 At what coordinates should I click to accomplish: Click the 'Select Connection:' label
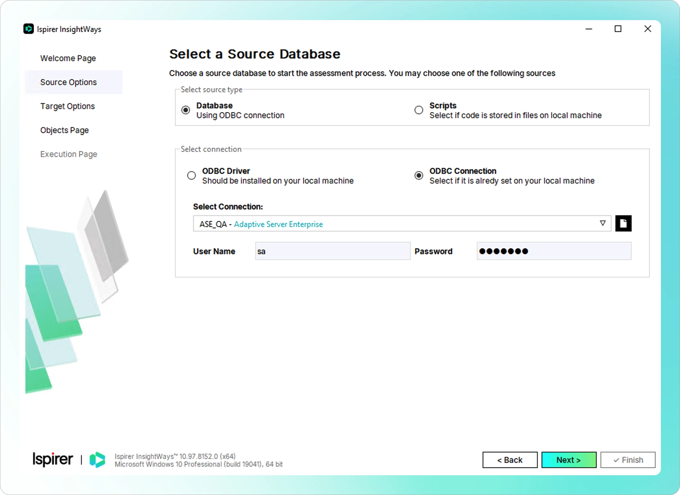228,207
